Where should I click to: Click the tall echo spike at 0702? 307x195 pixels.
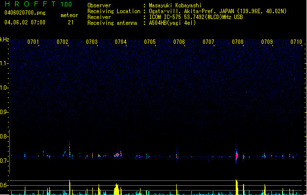(69, 151)
